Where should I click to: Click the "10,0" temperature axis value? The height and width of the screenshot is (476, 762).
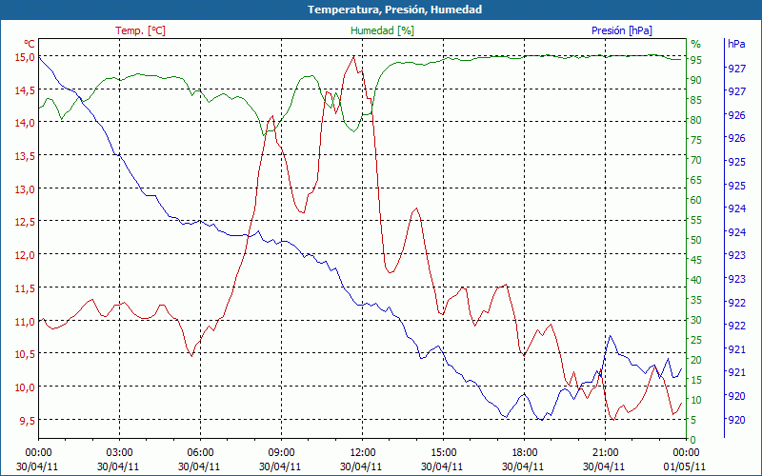coord(25,387)
